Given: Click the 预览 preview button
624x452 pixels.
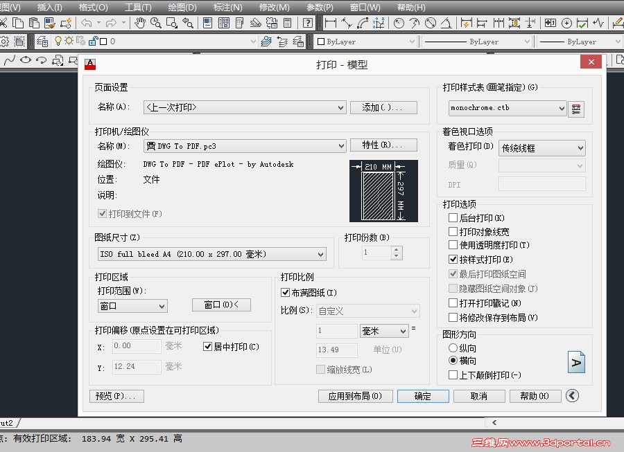Looking at the screenshot, I should pyautogui.click(x=115, y=395).
